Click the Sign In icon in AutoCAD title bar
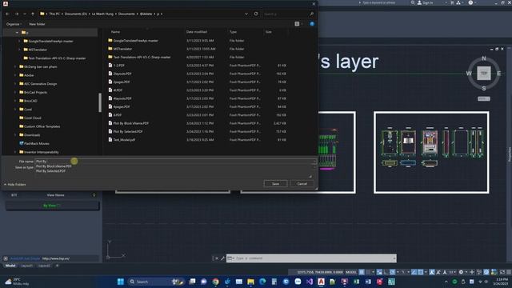Image resolution: width=512 pixels, height=288 pixels. (x=419, y=2)
